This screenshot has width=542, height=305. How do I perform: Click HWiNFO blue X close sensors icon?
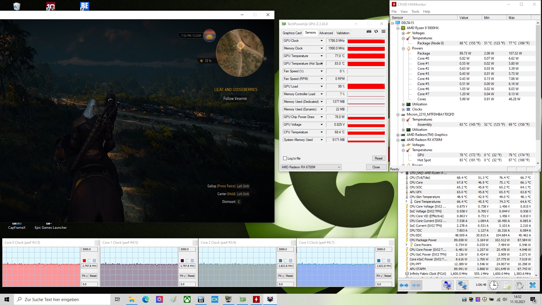tap(533, 285)
